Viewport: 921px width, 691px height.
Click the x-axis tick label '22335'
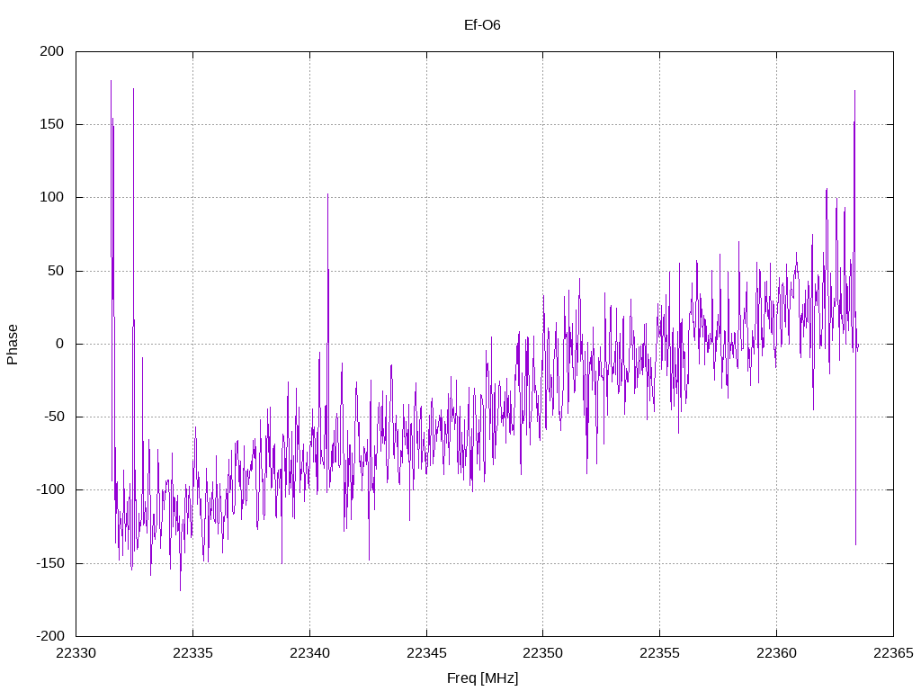(192, 653)
